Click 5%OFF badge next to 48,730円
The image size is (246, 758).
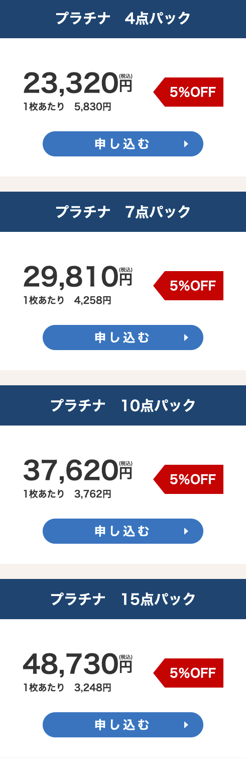[x=188, y=673]
